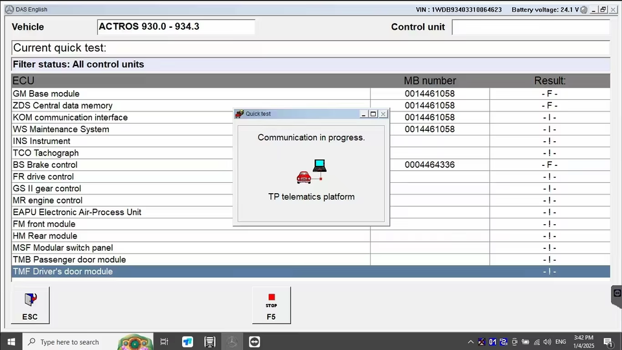Open the Mercedes DAS taskbar icon
622x350 pixels.
[232, 342]
